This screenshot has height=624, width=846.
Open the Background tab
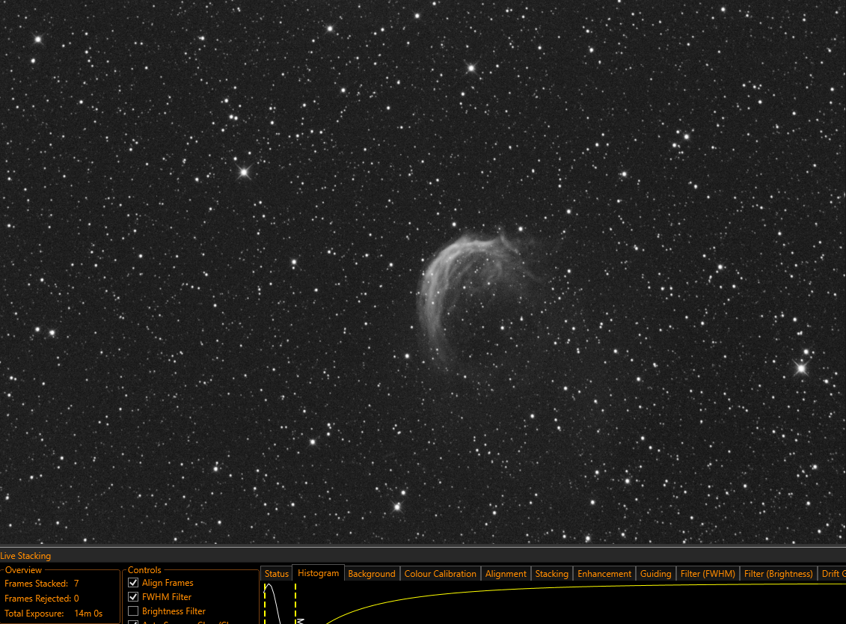pos(372,574)
